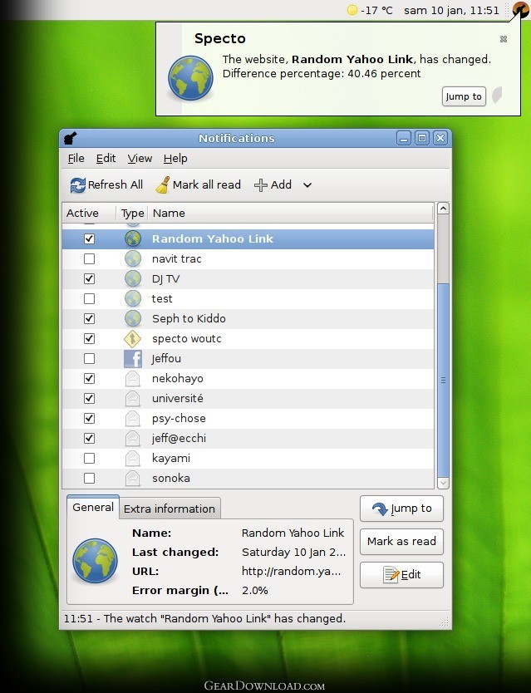Click the Refresh All toolbar icon

(78, 185)
